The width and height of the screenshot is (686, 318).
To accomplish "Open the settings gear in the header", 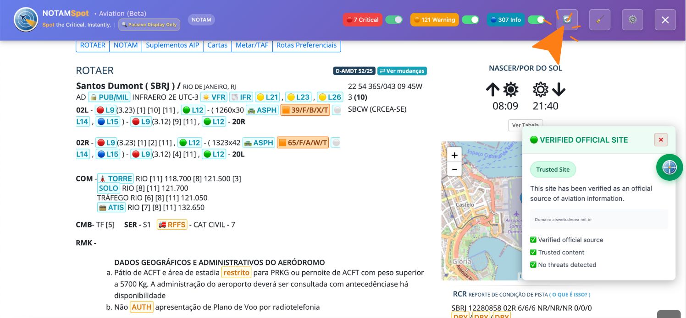I will coord(632,20).
